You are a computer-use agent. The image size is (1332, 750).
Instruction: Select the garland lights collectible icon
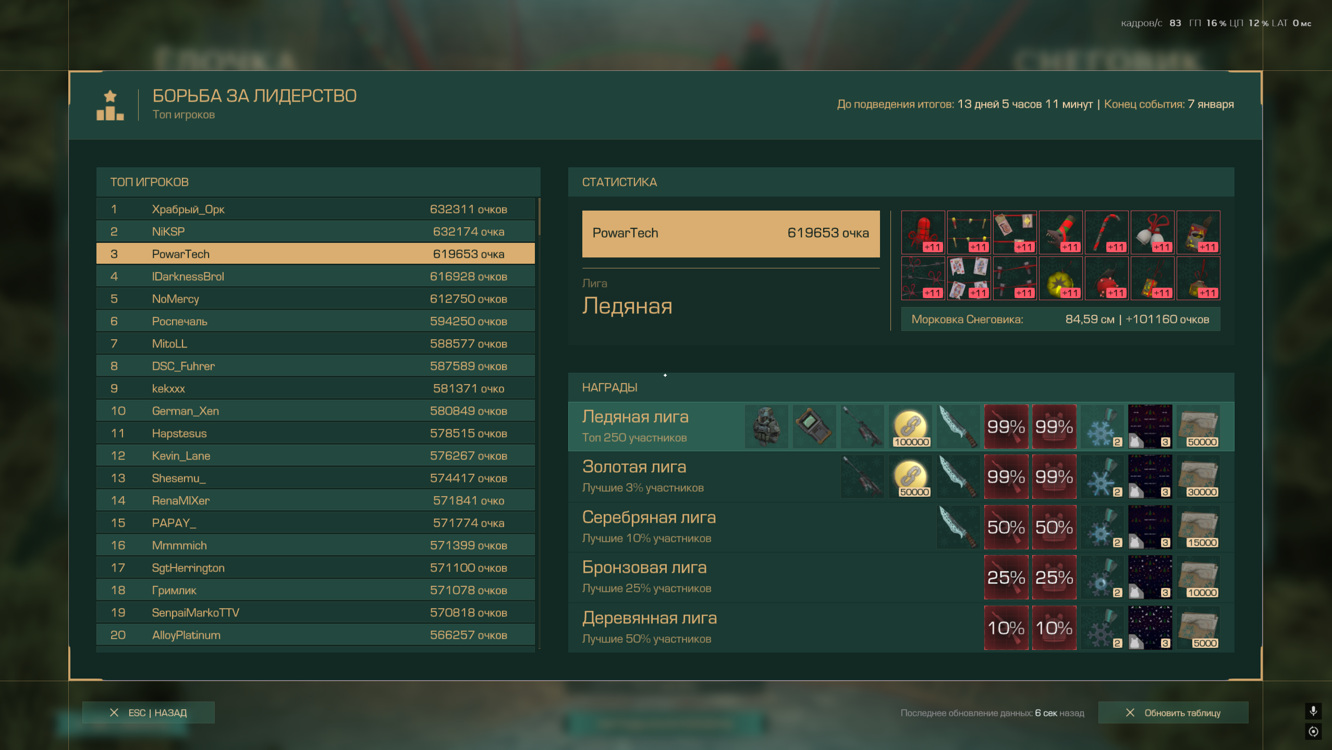coord(969,232)
